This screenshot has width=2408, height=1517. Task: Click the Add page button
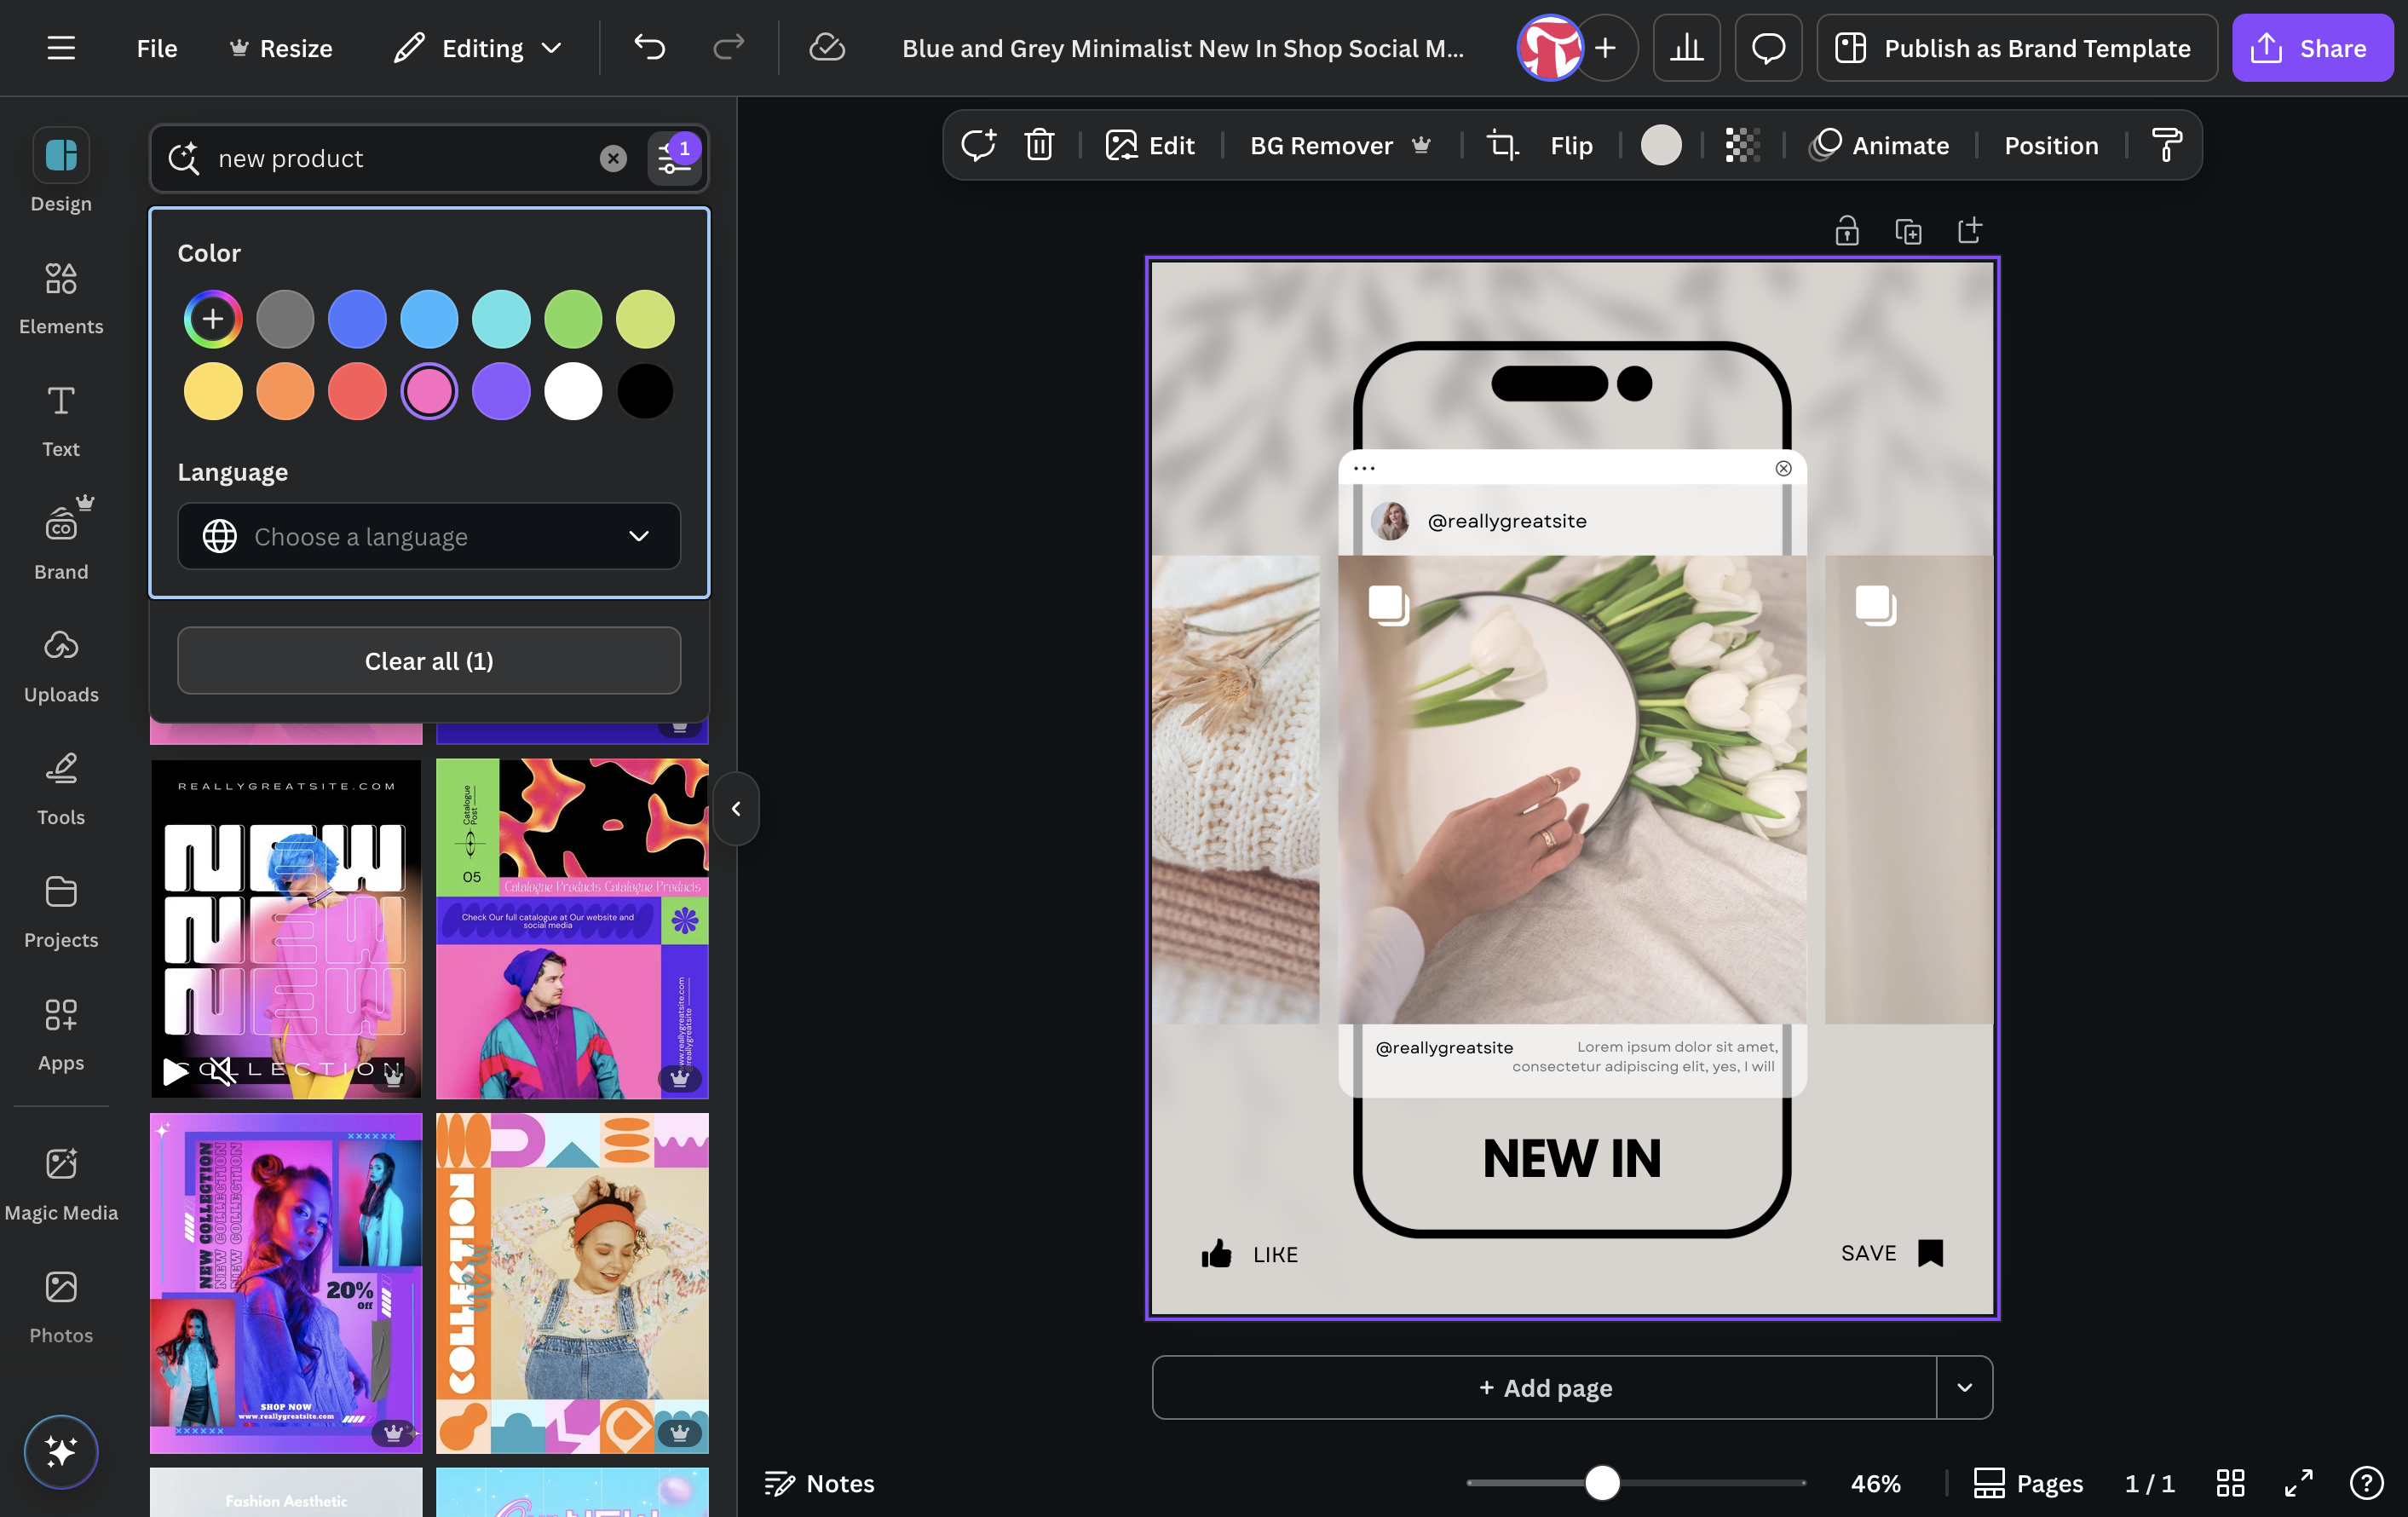pos(1544,1387)
